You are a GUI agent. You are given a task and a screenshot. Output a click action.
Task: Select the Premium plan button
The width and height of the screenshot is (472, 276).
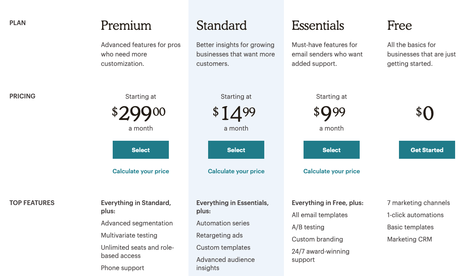pos(141,150)
